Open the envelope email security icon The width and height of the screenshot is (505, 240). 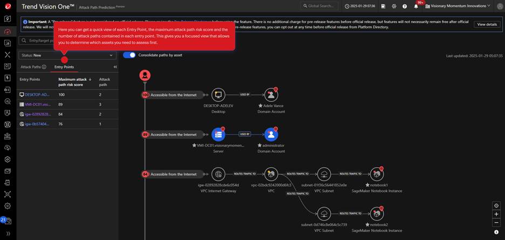[x=8, y=171]
